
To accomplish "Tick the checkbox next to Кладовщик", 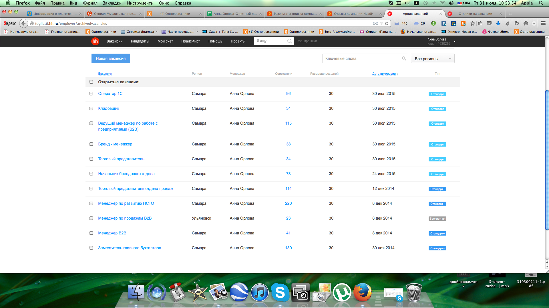I will 91,108.
